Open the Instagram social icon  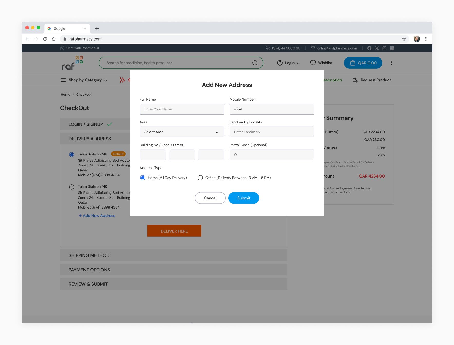click(384, 48)
